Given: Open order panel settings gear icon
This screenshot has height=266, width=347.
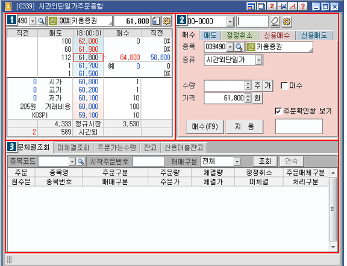Looking at the screenshot, I should (287, 22).
